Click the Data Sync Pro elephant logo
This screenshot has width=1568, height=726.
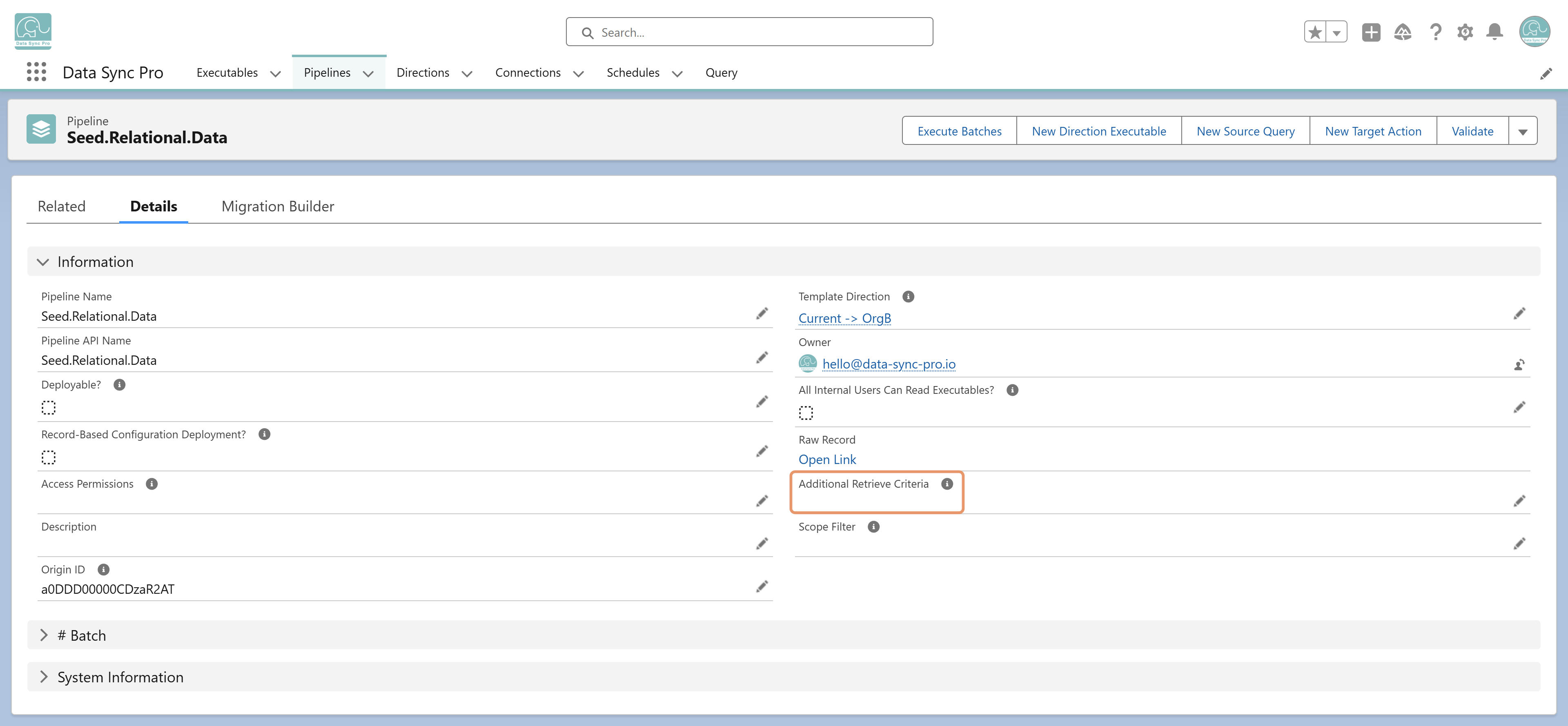pos(33,31)
